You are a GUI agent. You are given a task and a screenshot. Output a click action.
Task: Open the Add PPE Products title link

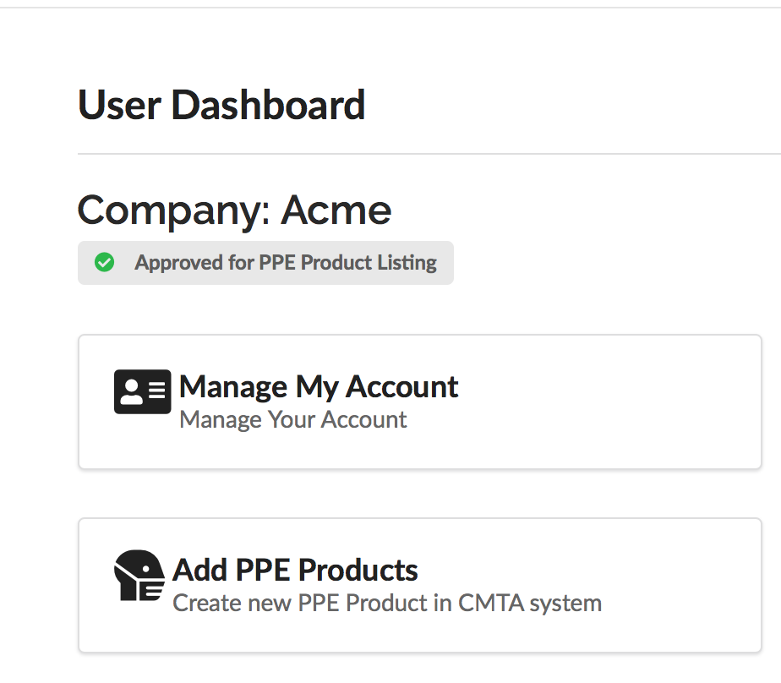coord(295,570)
